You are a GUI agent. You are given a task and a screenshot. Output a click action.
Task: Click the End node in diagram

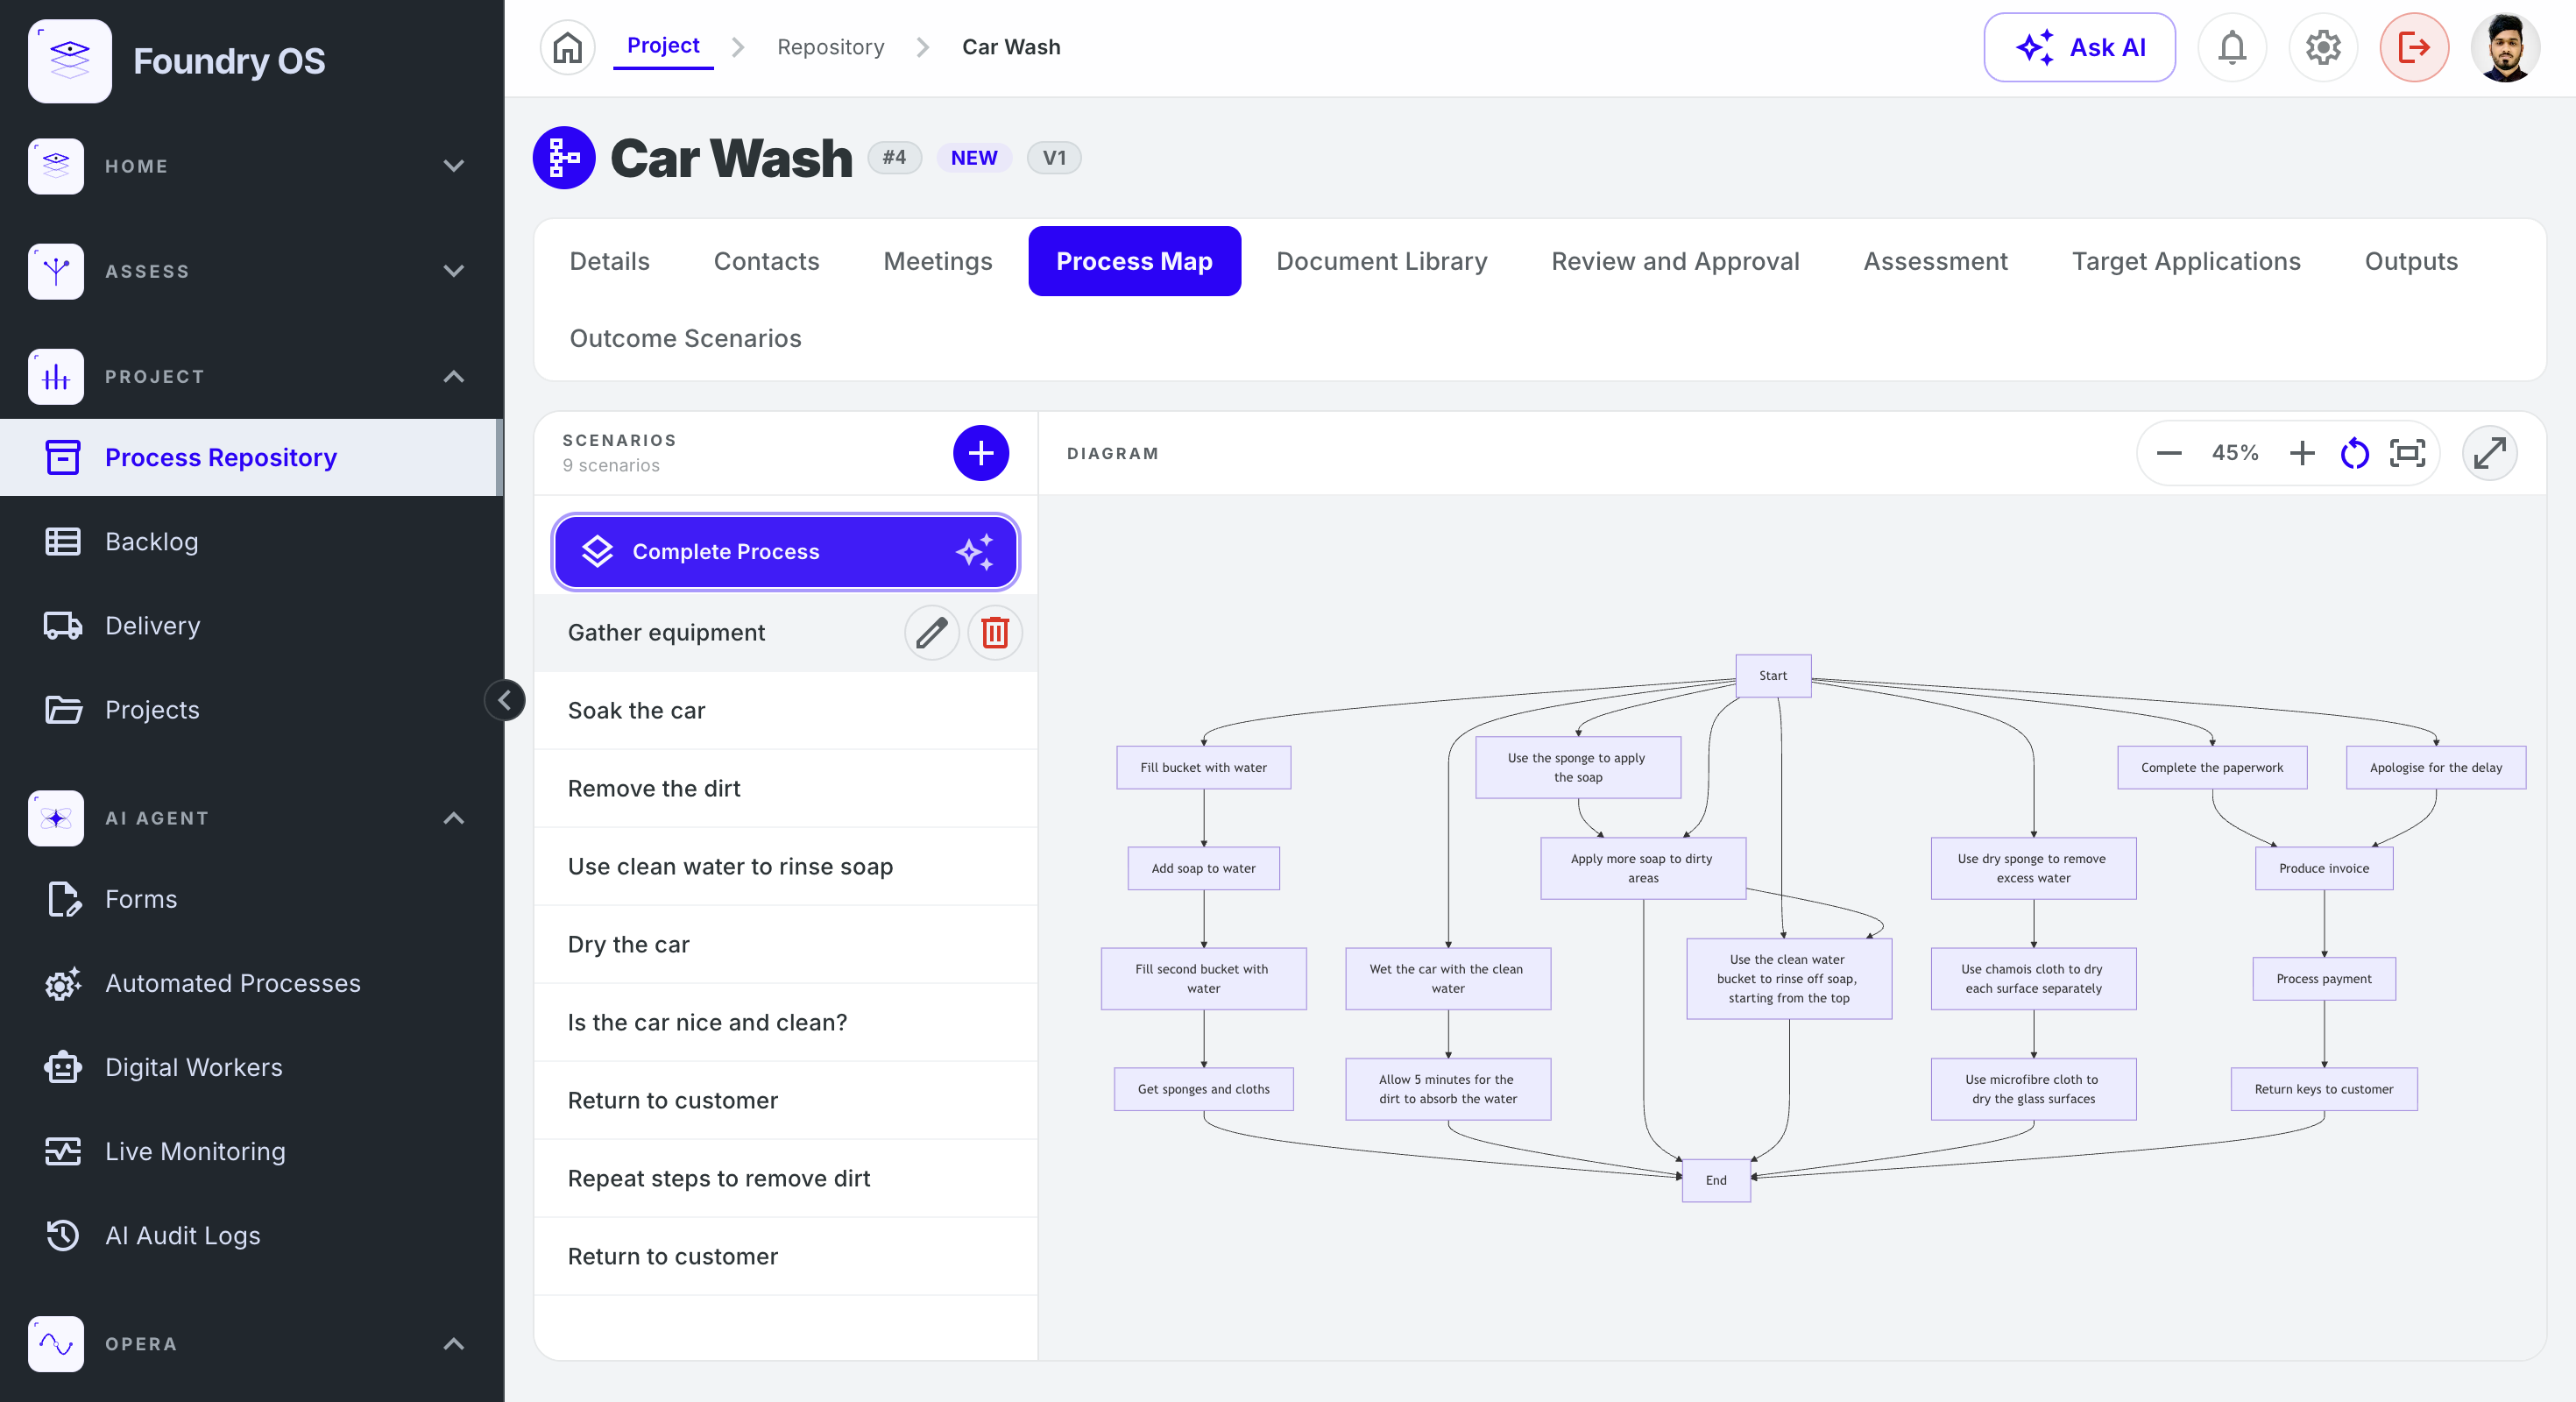pyautogui.click(x=1716, y=1181)
